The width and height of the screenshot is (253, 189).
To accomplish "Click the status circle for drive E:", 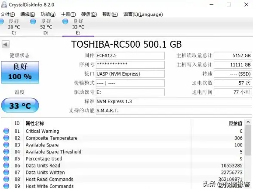I will pyautogui.click(x=65, y=21).
